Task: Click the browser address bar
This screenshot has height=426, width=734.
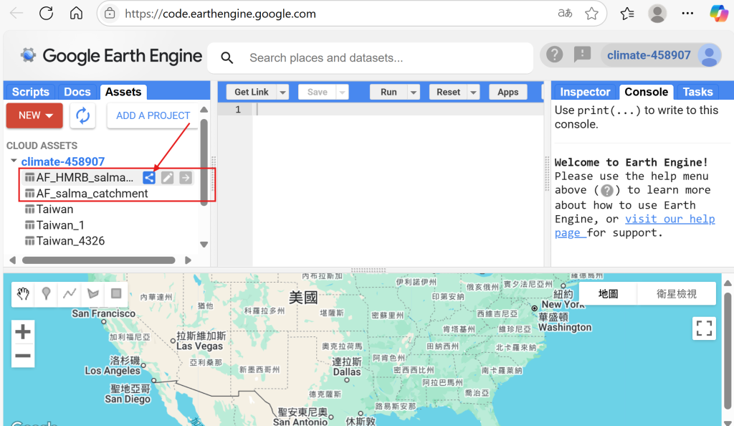Action: coord(337,14)
